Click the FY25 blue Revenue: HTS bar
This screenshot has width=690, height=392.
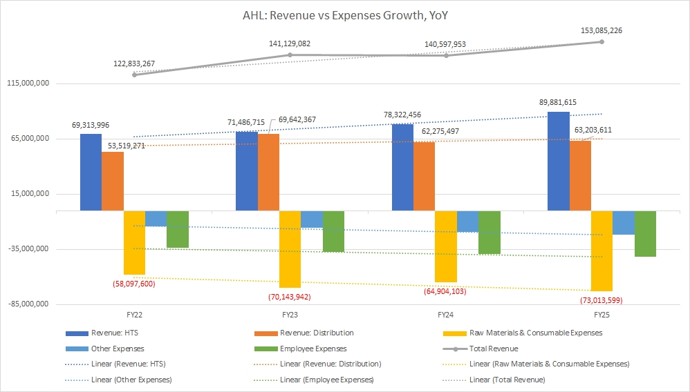559,161
